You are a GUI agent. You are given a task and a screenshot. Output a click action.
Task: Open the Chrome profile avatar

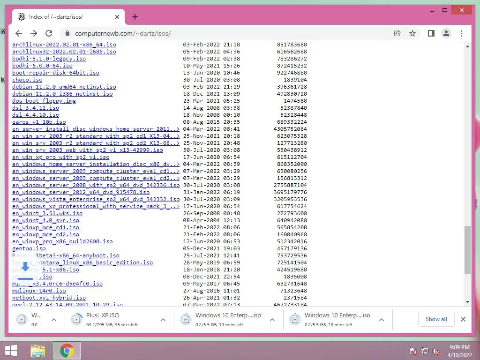pos(446,33)
